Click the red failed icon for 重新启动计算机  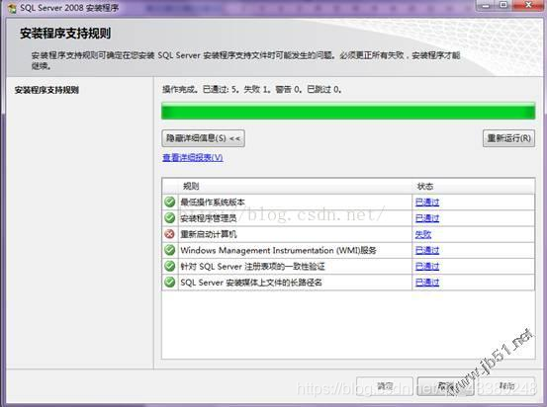click(x=170, y=234)
